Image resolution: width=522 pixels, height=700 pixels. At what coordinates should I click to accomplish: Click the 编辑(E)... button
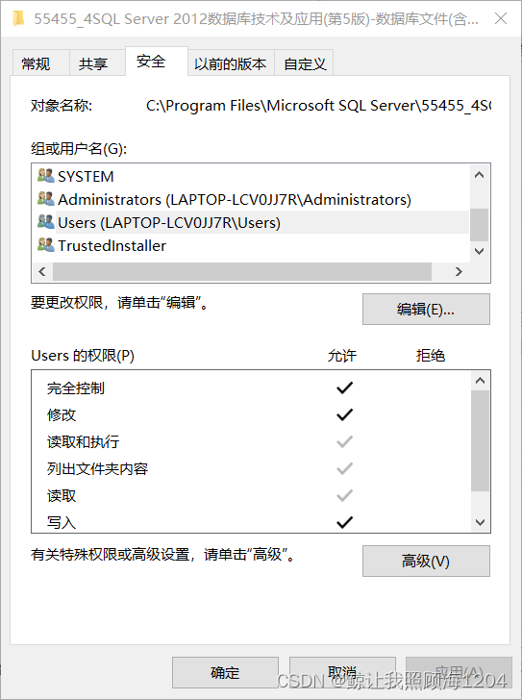click(426, 309)
